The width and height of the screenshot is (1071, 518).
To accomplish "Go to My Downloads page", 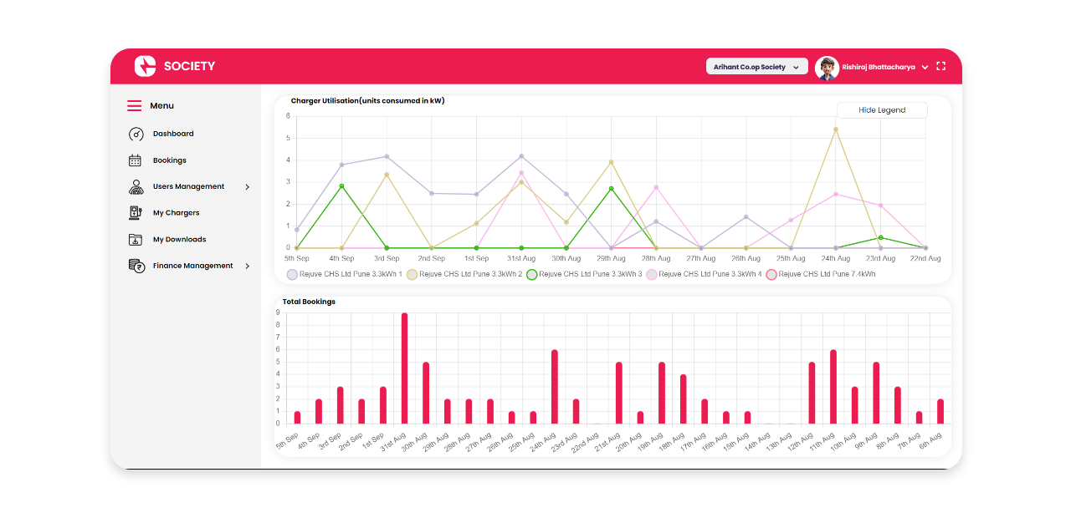I will point(179,240).
